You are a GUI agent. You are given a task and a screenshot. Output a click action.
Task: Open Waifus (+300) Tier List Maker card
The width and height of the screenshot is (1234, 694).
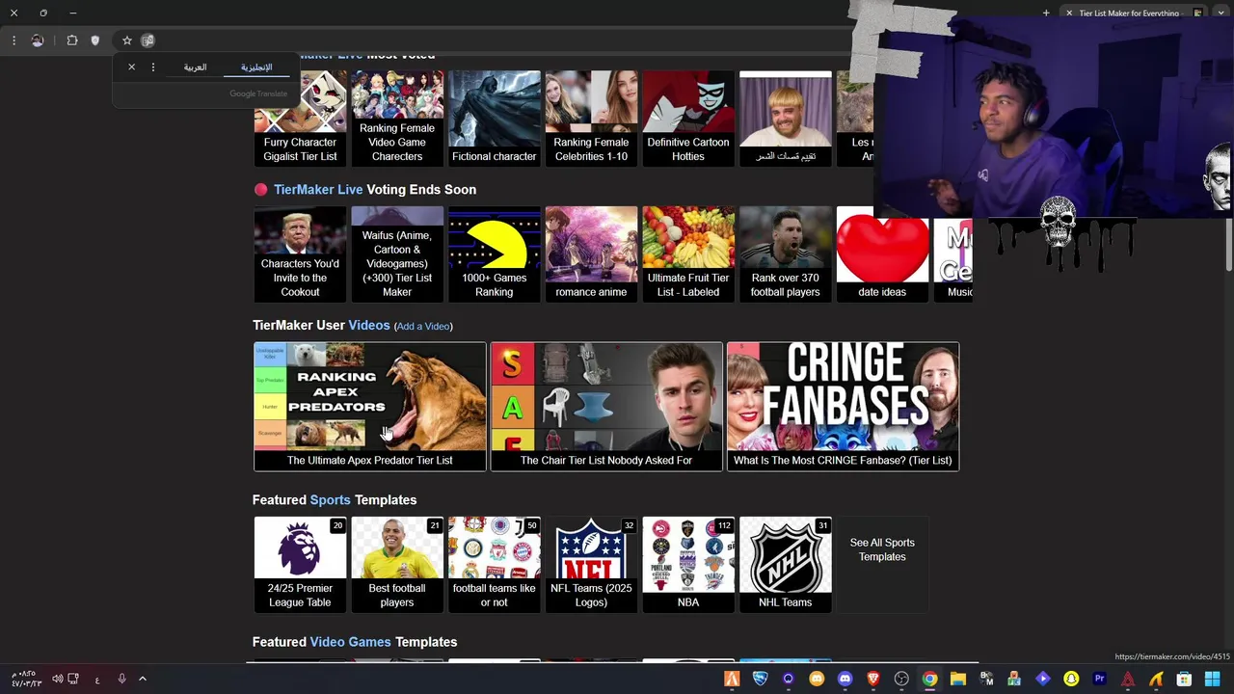coord(397,254)
